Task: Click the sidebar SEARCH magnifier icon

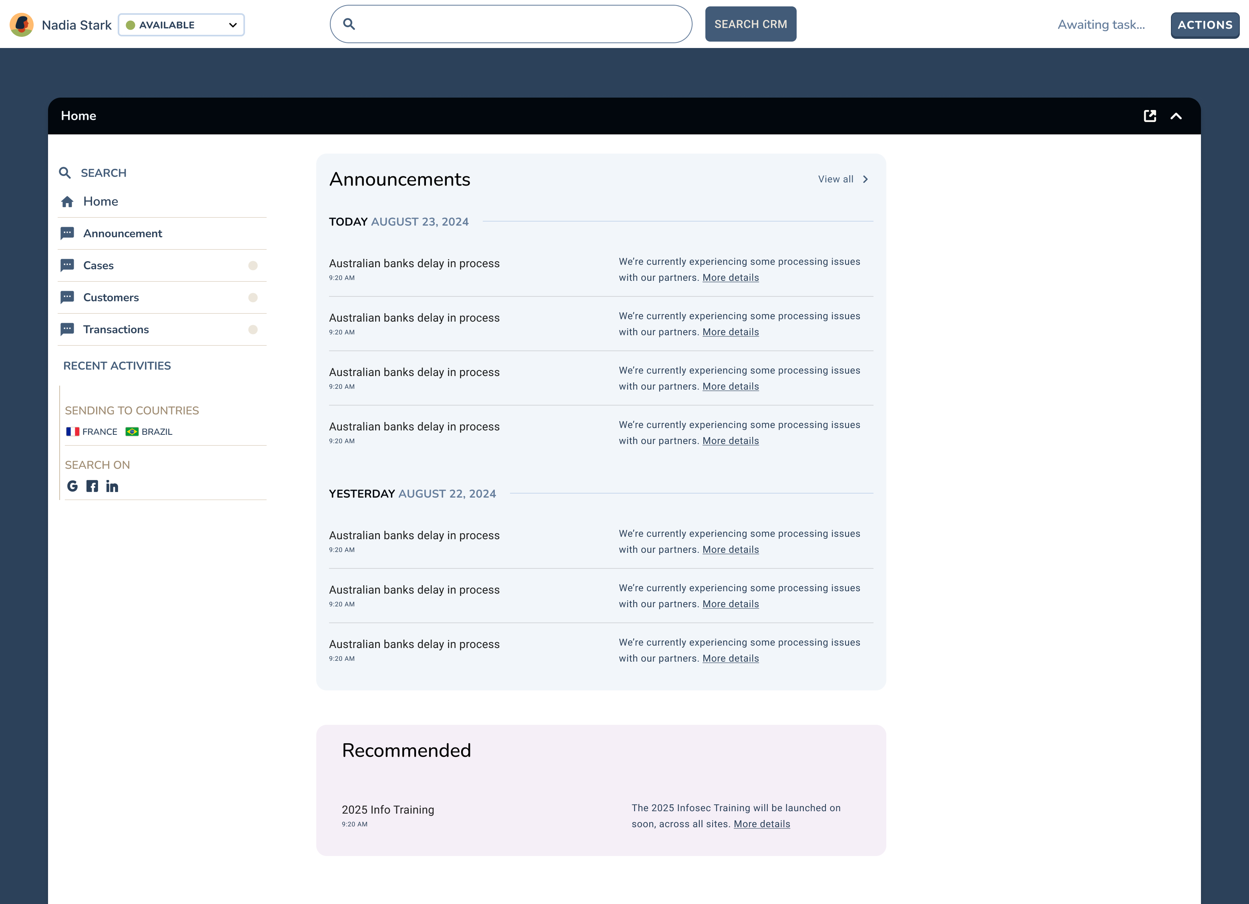Action: click(65, 173)
